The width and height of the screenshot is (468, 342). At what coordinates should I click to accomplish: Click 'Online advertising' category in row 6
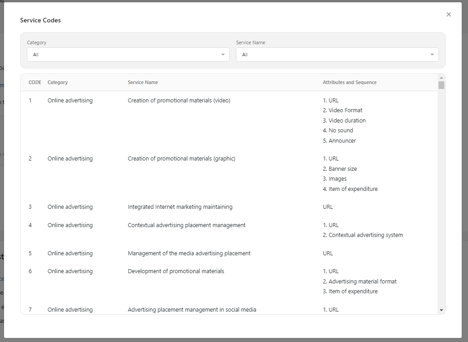pos(70,271)
